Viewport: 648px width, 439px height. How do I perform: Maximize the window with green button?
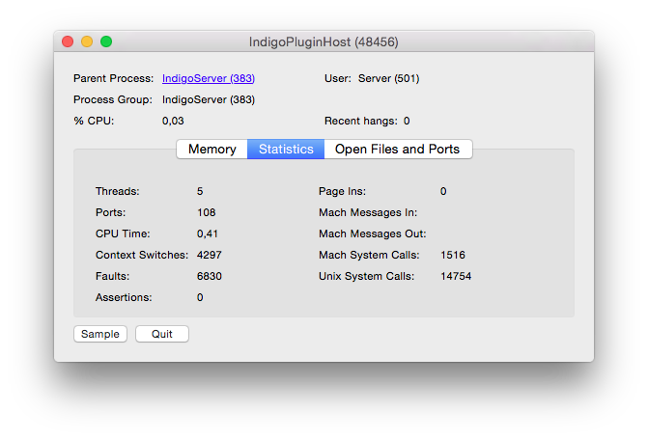pyautogui.click(x=106, y=41)
